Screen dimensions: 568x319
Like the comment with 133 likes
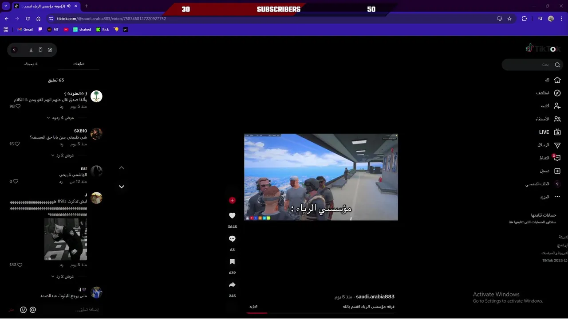coord(20,265)
